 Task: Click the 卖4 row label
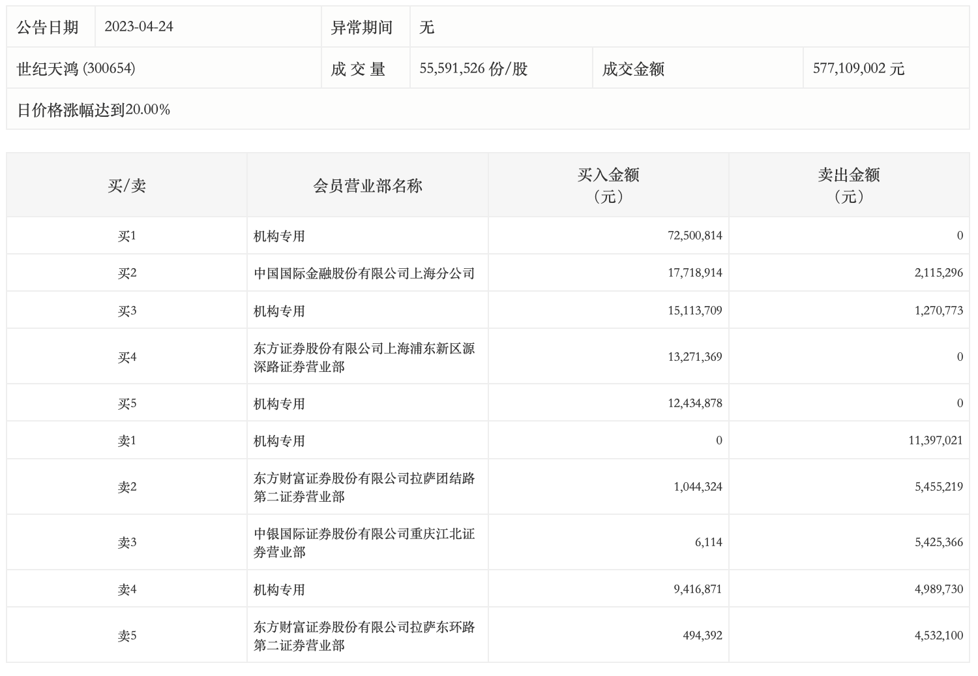[x=126, y=590]
